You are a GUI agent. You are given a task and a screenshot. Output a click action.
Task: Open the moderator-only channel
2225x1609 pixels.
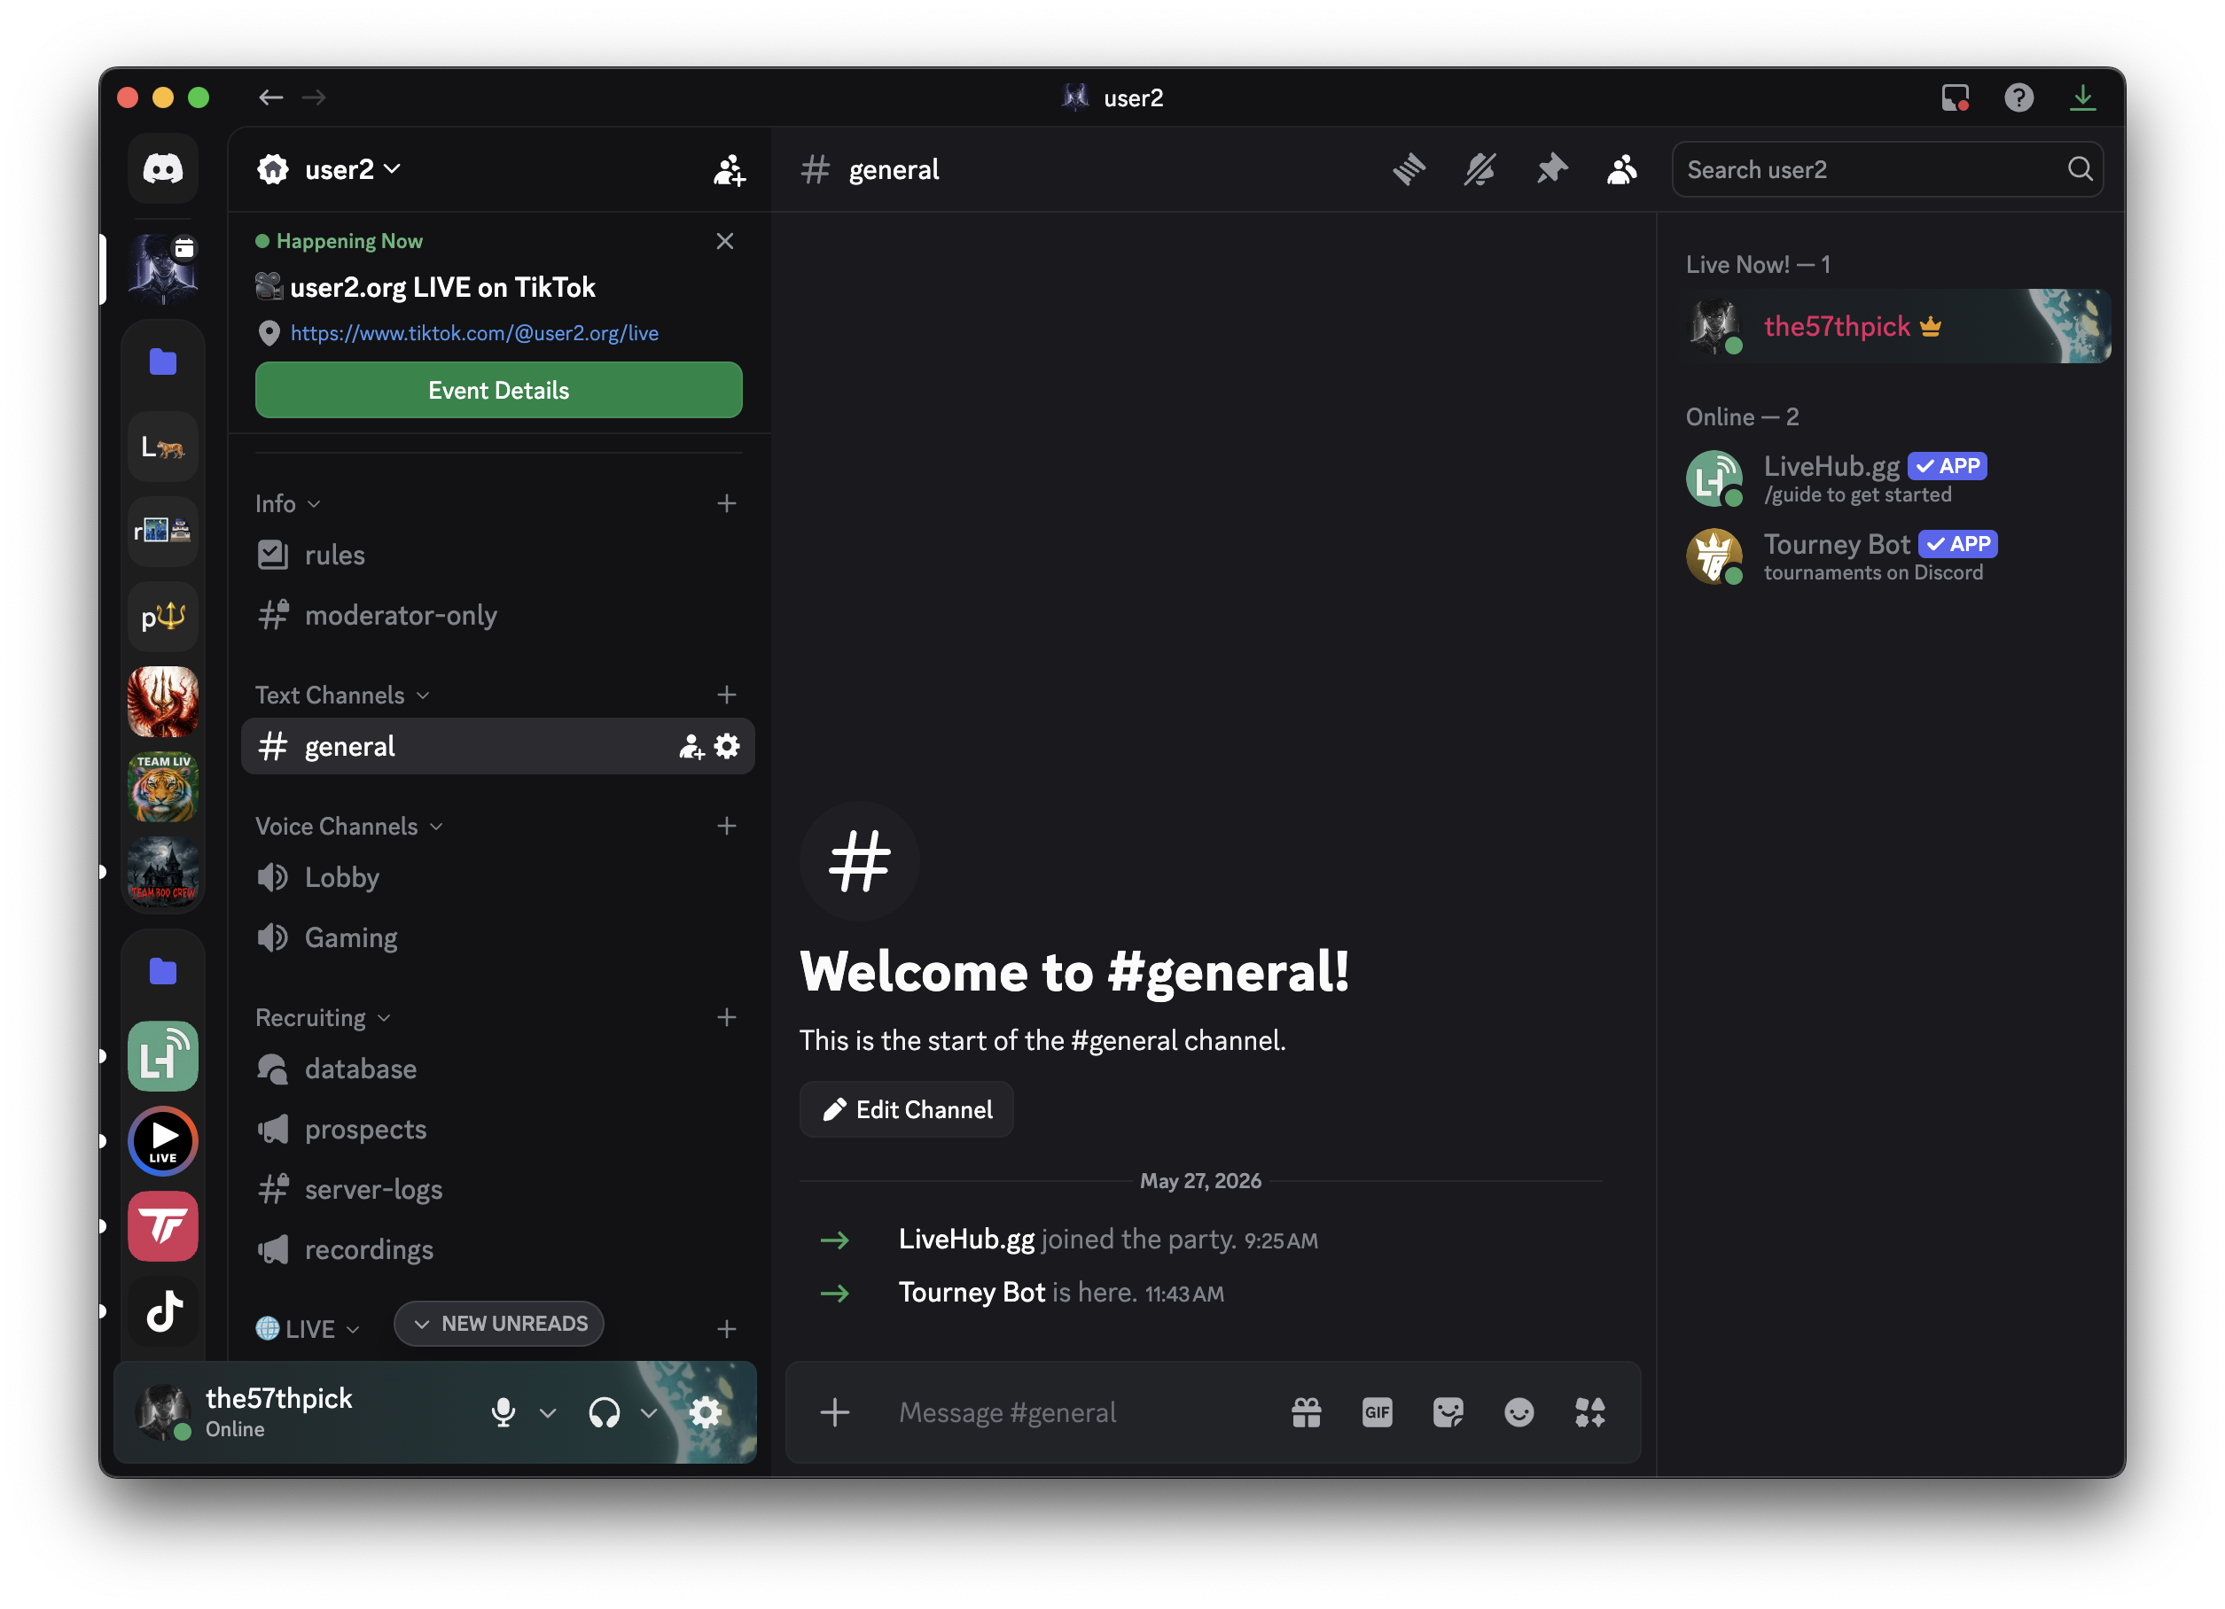point(498,615)
